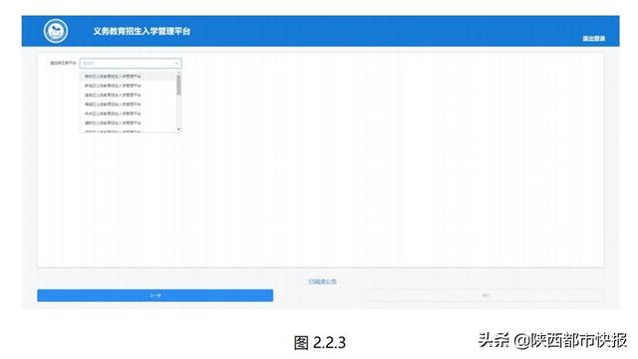This screenshot has height=359, width=638.
Task: Click the 义务教育招生入学管理平台 header title
Action: point(142,31)
